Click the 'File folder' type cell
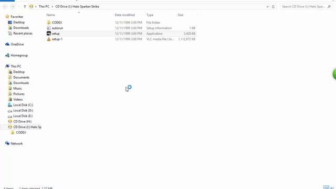The height and width of the screenshot is (189, 336). click(x=153, y=22)
